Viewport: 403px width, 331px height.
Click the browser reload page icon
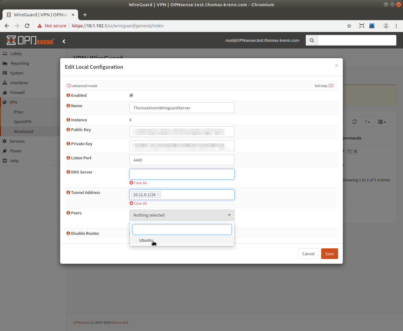click(x=27, y=26)
